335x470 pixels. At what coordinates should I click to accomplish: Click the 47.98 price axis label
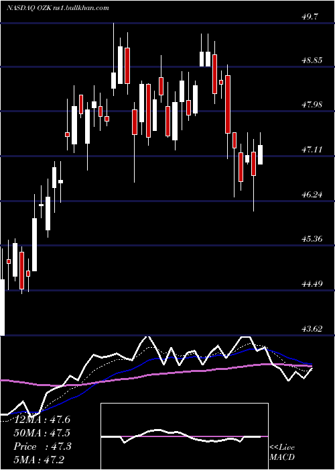[312, 105]
